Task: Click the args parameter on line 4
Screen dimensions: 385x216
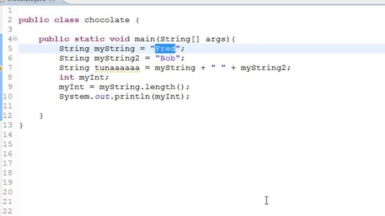Action: [x=215, y=39]
